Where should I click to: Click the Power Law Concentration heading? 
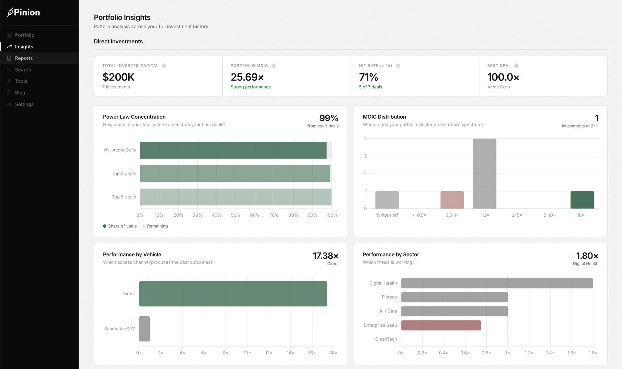click(x=134, y=117)
